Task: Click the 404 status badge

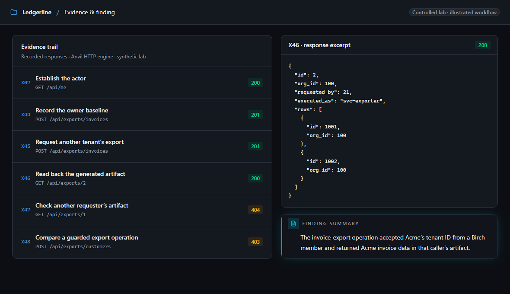Action: pyautogui.click(x=255, y=210)
